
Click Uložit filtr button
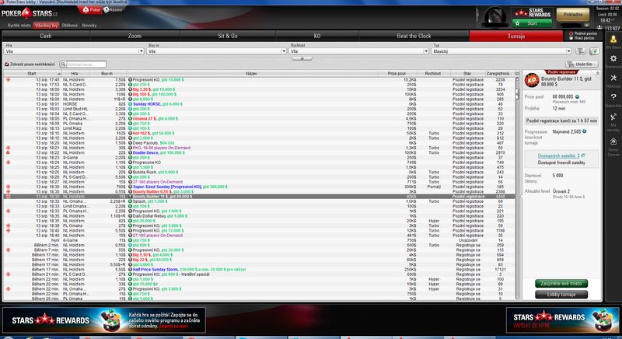coord(582,65)
